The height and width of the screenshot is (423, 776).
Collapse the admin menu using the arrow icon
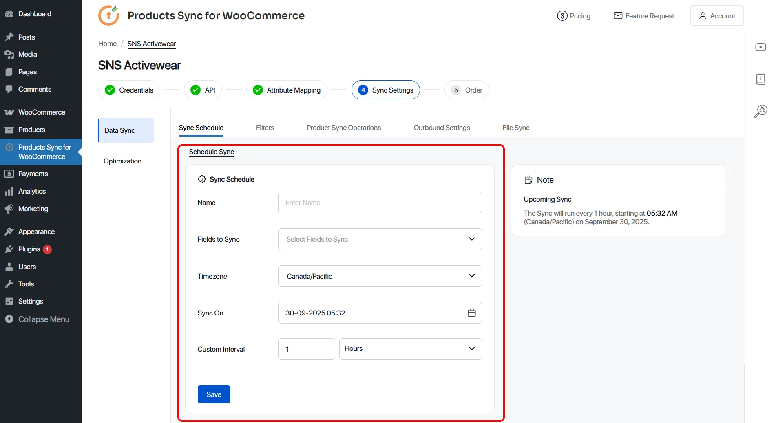pyautogui.click(x=9, y=319)
